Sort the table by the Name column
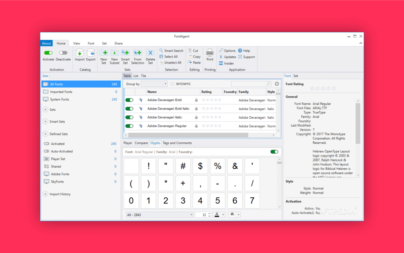This screenshot has height=253, width=404. pos(173,92)
